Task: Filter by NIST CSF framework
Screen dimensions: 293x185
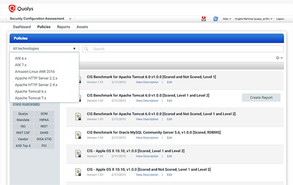Action: coord(23,133)
